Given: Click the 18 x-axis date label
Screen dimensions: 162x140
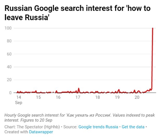Looking at the screenshot, I should coord(98,98).
